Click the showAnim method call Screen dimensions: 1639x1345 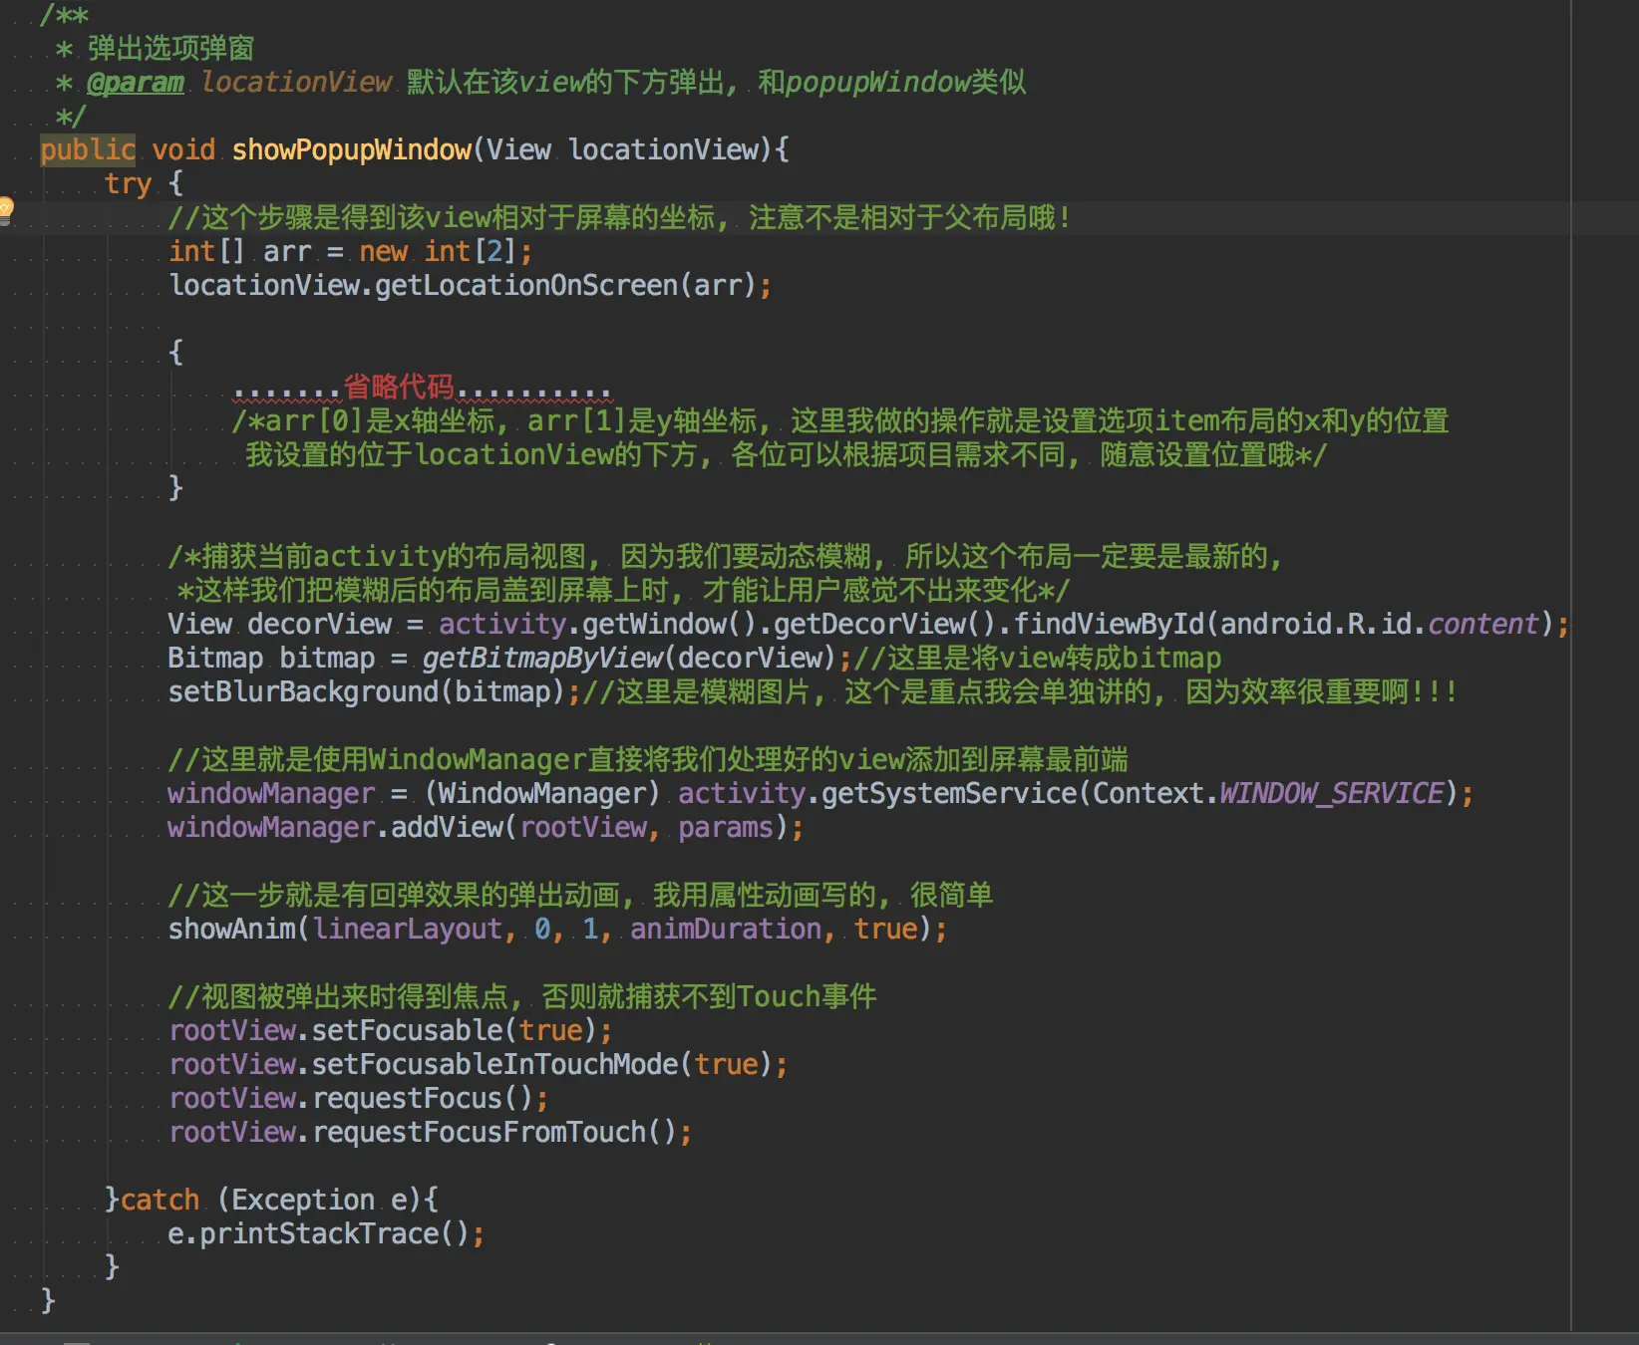pos(232,930)
